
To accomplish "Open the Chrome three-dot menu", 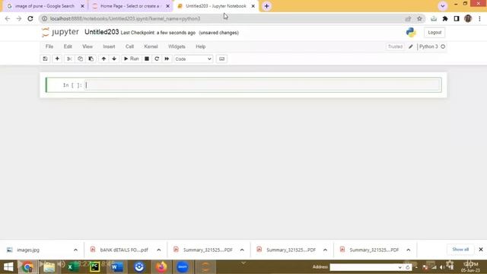I will pyautogui.click(x=480, y=18).
